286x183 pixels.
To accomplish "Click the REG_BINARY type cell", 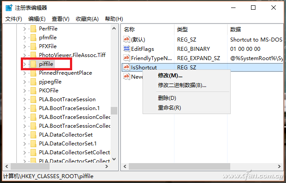I will (193, 49).
